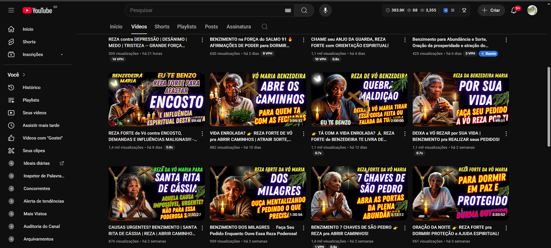Open CHAME seu ANJO DA GUARDA title
Viewport: 551px width, 248px height.
coord(350,42)
